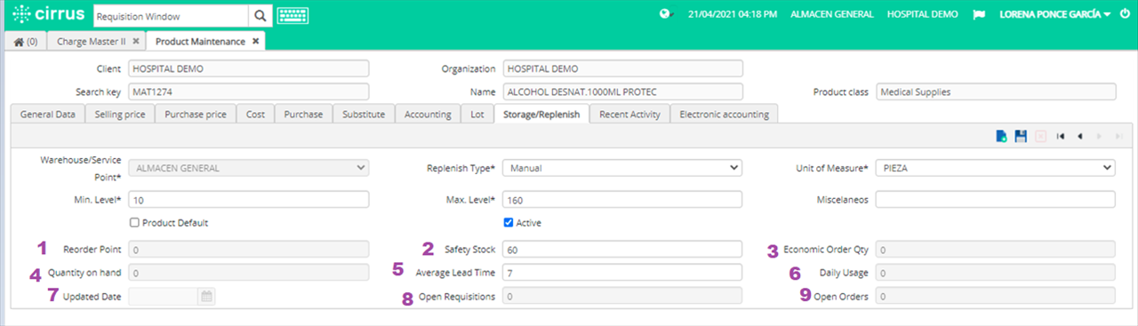Open the Unit of Measure dropdown
1138x326 pixels.
pos(995,167)
